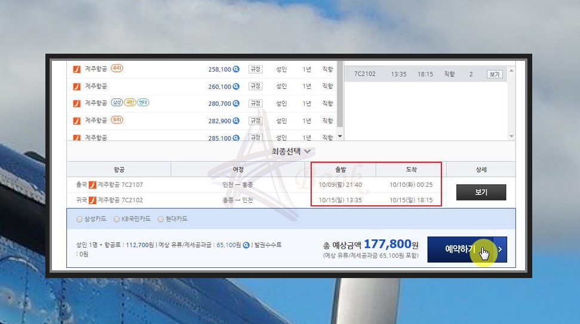Click magnifier icon next to 65,100원 tax
This screenshot has width=580, height=324.
(246, 245)
